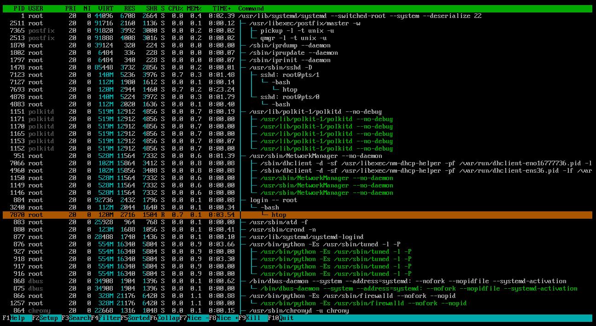Select the login -- root process row

point(297,200)
